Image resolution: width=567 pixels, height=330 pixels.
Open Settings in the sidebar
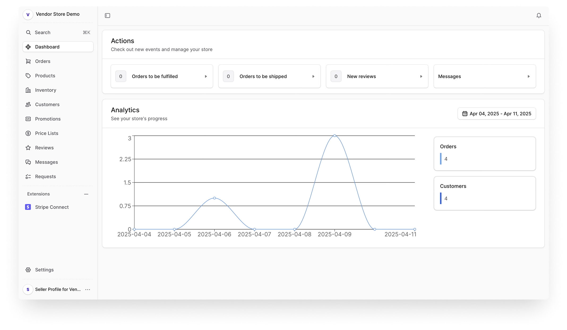pos(58,270)
